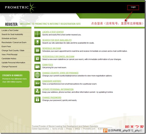This screenshot has width=146, height=134.
Task: Visit the Career Opportunities footer link
Action: point(40,129)
